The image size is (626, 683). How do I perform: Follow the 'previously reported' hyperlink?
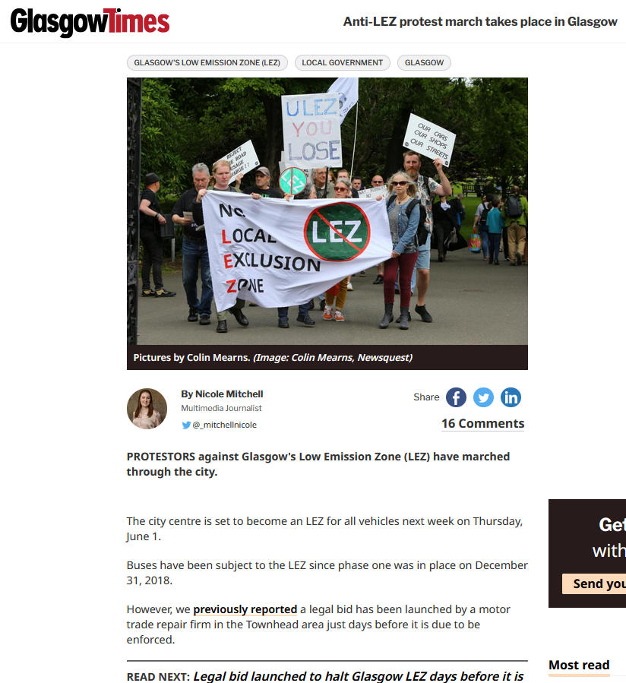(x=245, y=609)
